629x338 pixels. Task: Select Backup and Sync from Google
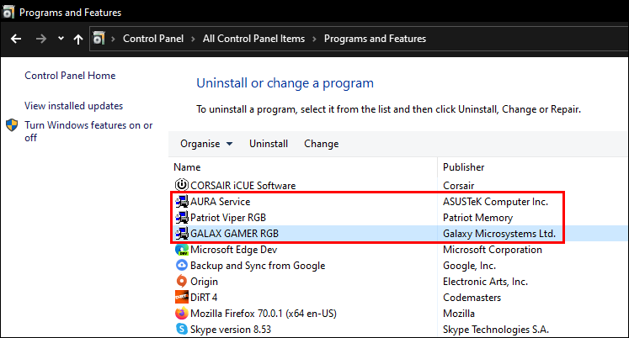(258, 266)
